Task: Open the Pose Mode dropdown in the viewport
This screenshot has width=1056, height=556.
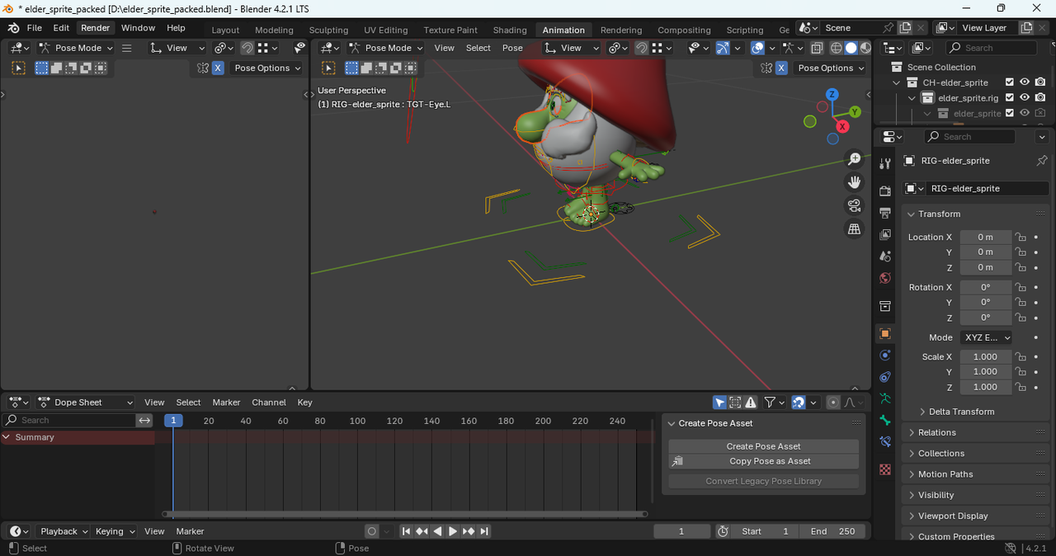Action: point(386,48)
